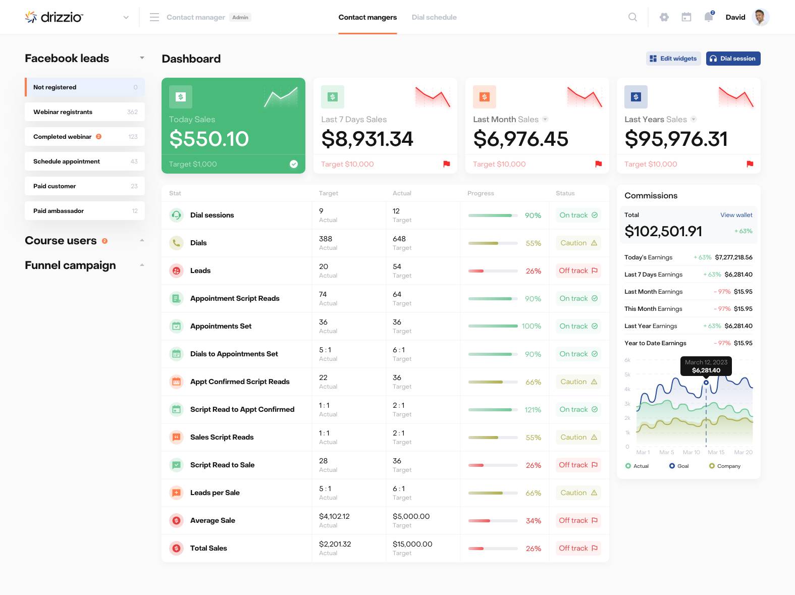Click David's profile avatar
Image resolution: width=795 pixels, height=595 pixels.
pyautogui.click(x=760, y=17)
